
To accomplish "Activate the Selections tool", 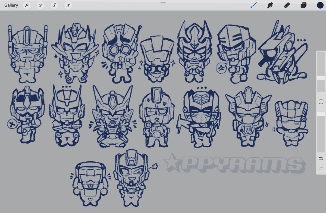I will 54,5.
